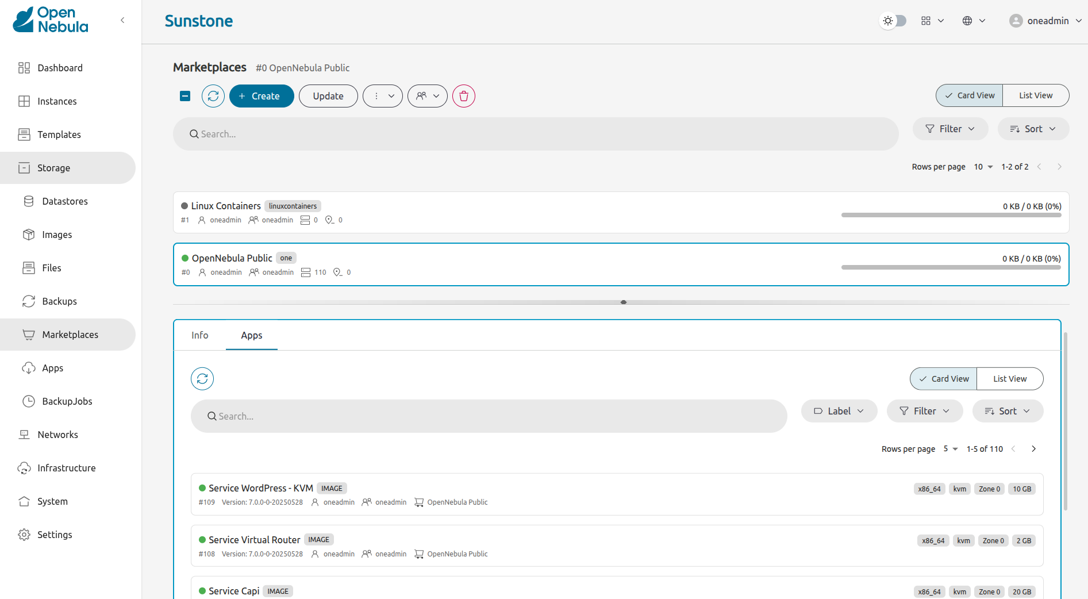This screenshot has height=599, width=1088.
Task: Change marketplaces rows per page value 10
Action: coord(983,167)
